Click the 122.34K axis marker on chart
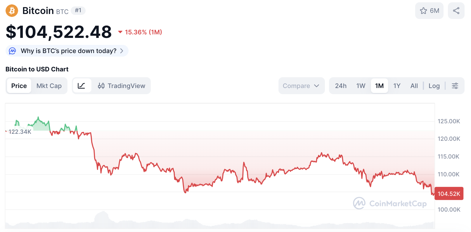This screenshot has width=471, height=232. [x=20, y=131]
